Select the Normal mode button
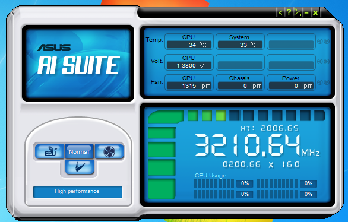 click(79, 151)
